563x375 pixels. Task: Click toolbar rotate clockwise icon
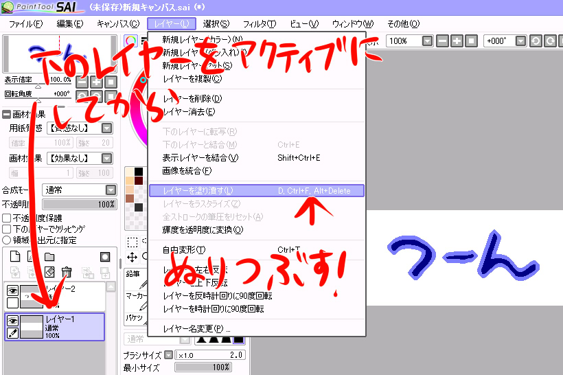tap(550, 41)
